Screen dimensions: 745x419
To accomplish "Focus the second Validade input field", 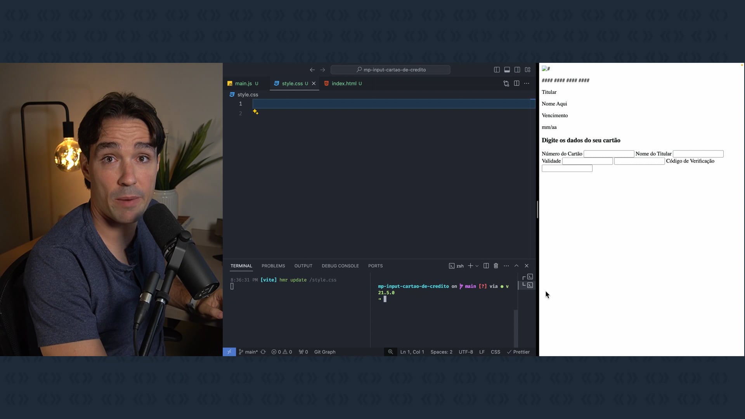I will (639, 161).
